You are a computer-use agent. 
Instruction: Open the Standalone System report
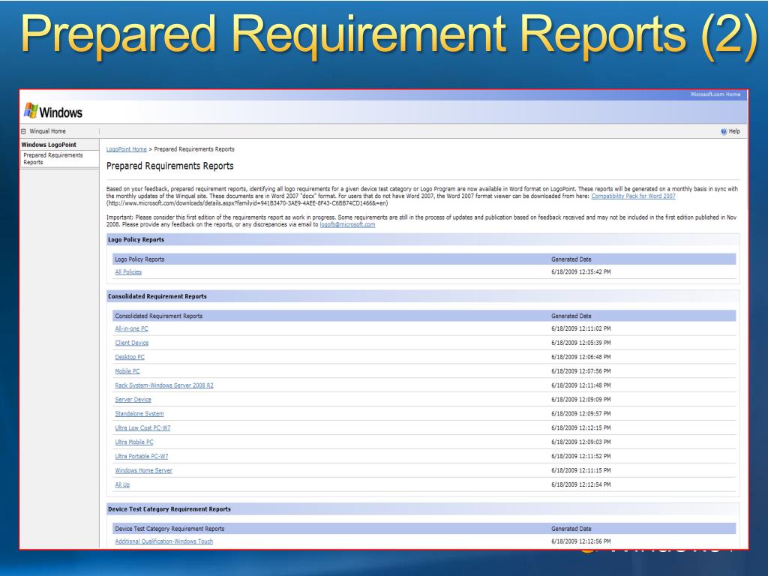click(x=139, y=414)
